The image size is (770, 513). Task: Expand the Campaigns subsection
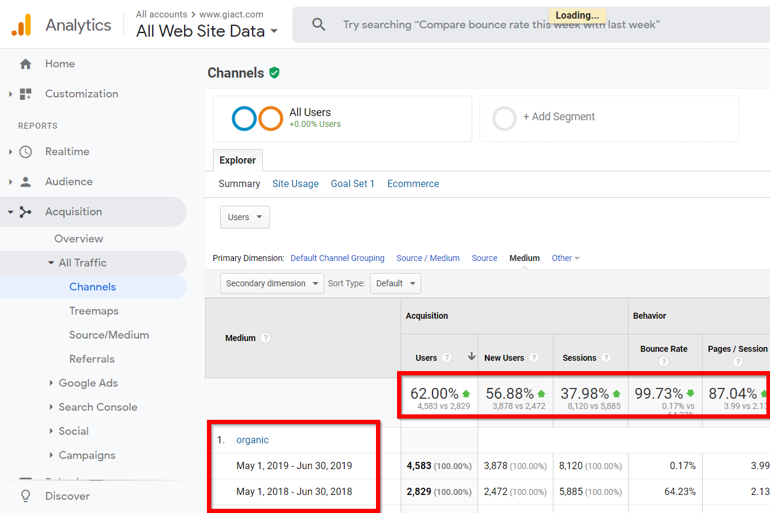click(x=51, y=455)
